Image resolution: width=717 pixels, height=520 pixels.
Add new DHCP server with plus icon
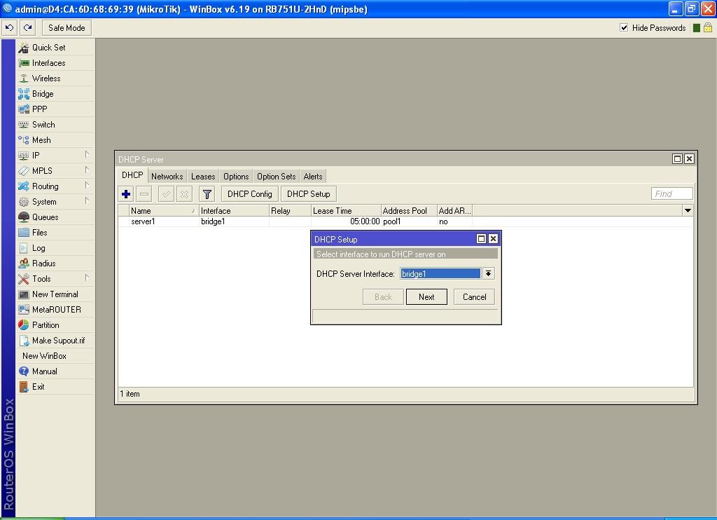click(x=126, y=194)
